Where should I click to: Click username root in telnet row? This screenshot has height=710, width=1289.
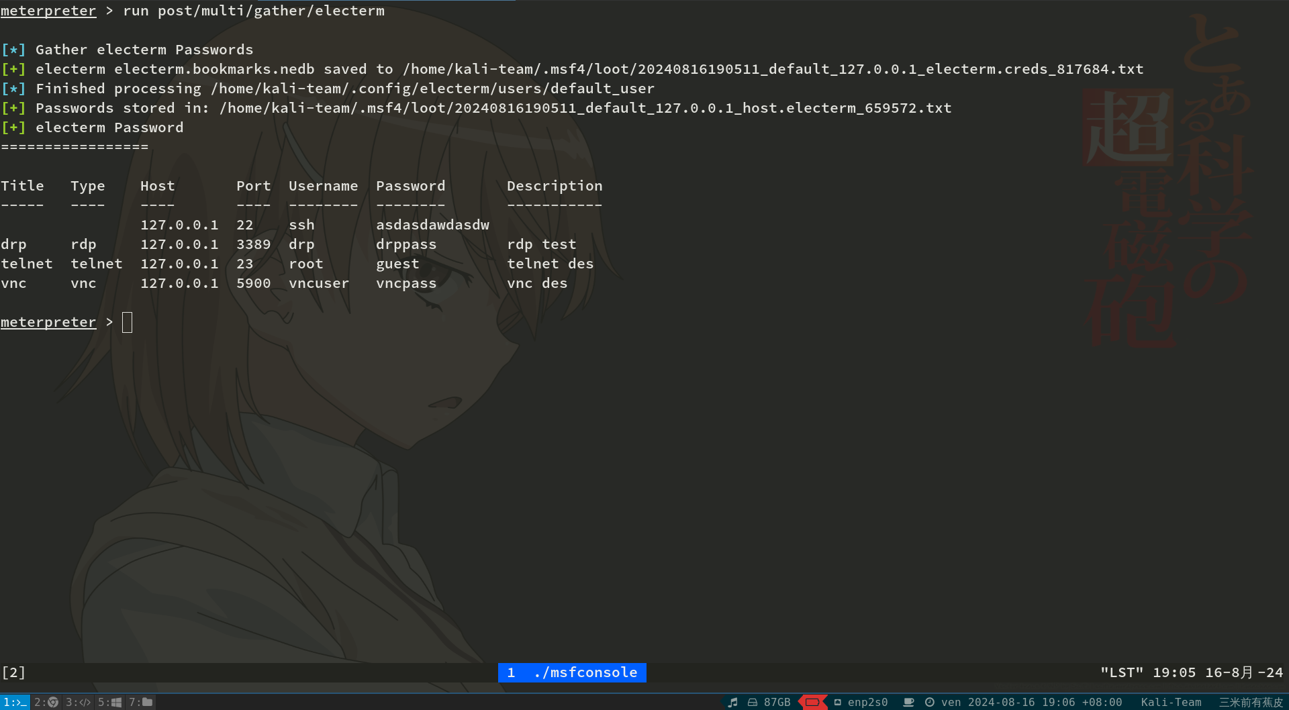click(x=306, y=264)
